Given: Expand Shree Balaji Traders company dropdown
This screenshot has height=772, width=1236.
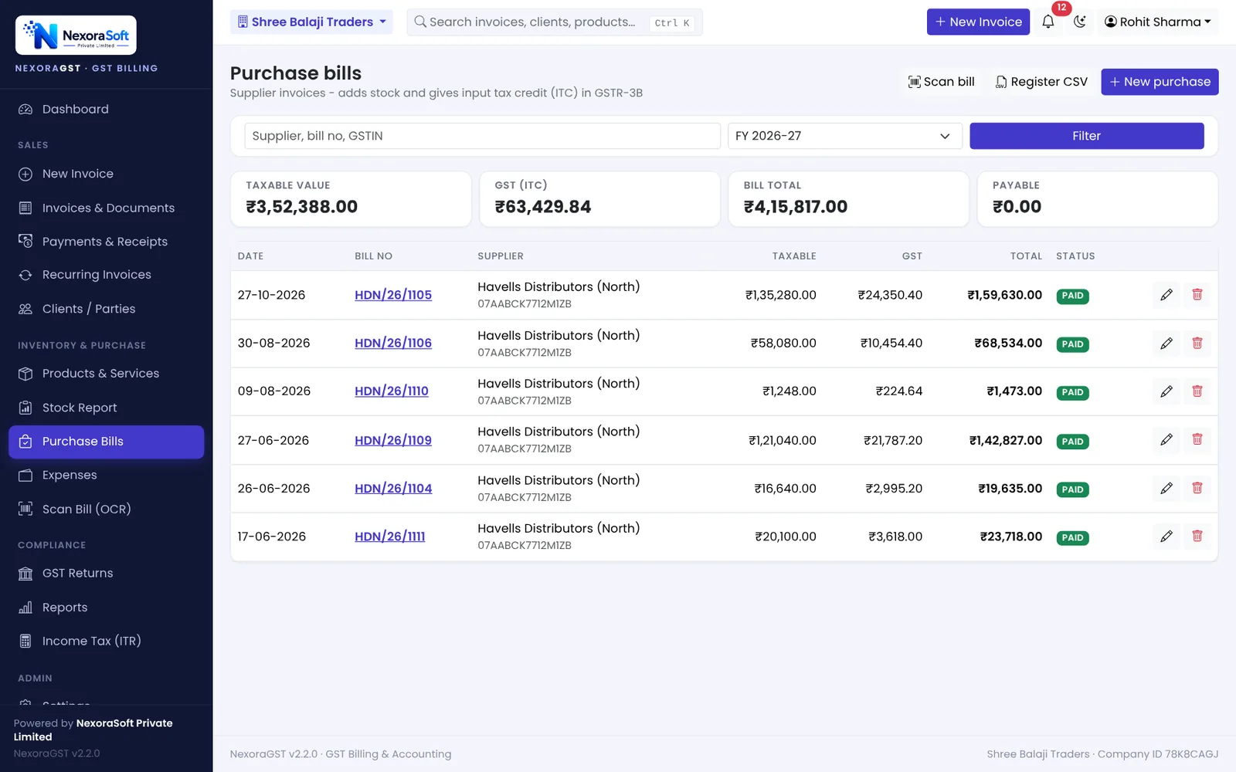Looking at the screenshot, I should click(311, 22).
